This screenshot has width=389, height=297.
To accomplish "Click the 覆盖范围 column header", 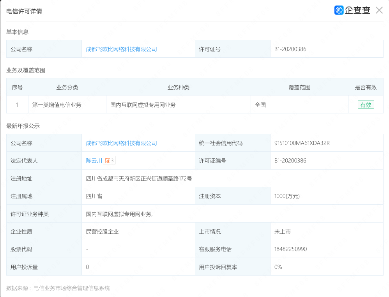I will [x=299, y=87].
